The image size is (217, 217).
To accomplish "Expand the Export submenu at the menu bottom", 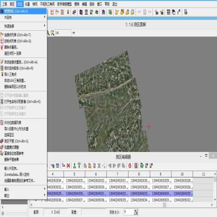I will coord(44,195).
